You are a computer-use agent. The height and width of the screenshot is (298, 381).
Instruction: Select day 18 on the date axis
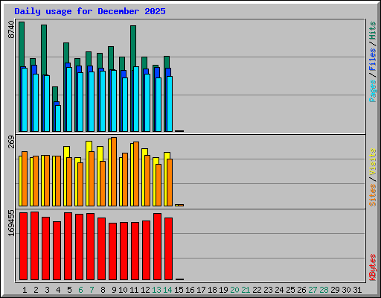[212, 290]
